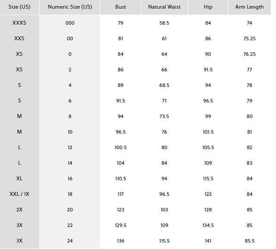Select the XXS size row label
Screen dimensions: 276x249
(19, 38)
